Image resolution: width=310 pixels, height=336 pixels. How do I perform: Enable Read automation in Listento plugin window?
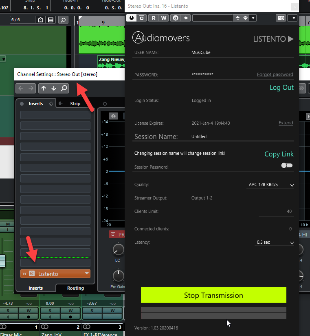[x=154, y=18]
